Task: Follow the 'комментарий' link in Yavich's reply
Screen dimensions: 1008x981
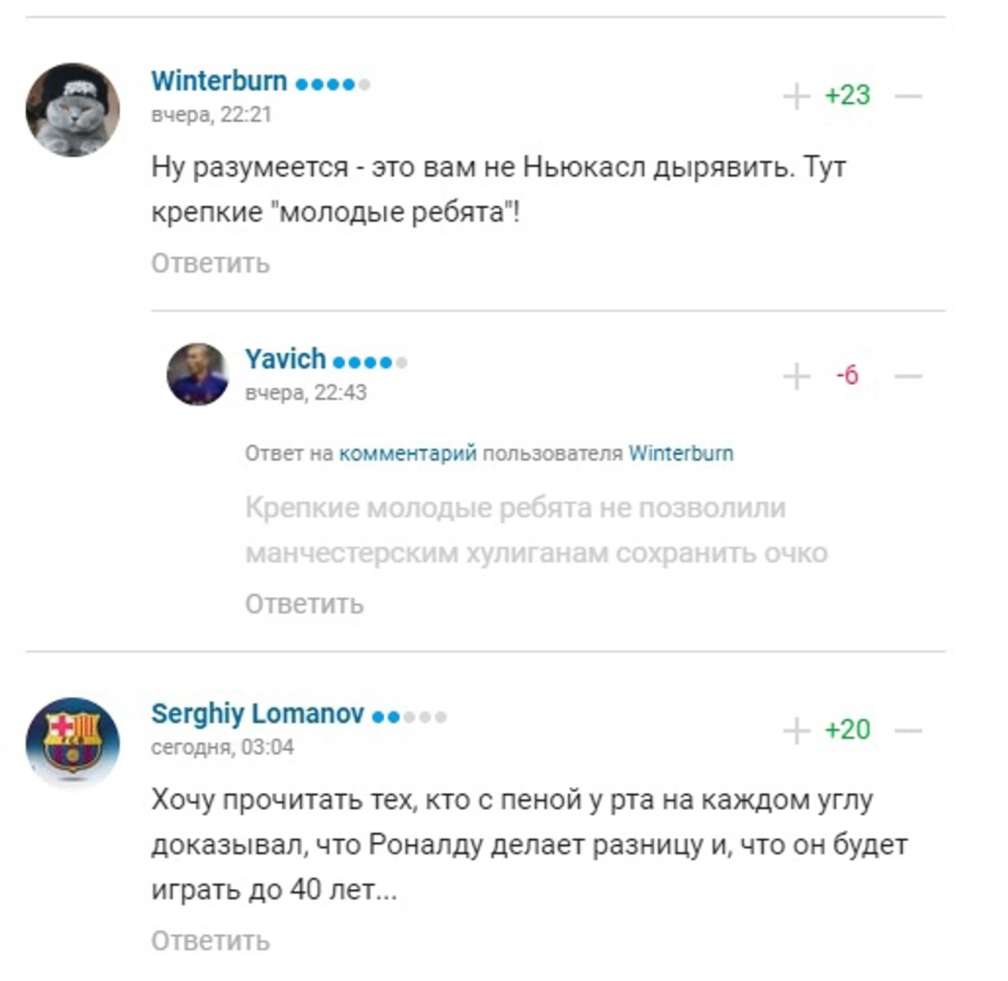Action: click(x=407, y=453)
